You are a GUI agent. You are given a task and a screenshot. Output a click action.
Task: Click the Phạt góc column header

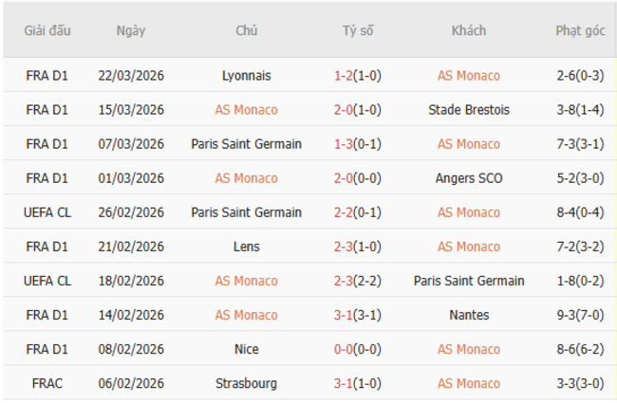click(580, 30)
